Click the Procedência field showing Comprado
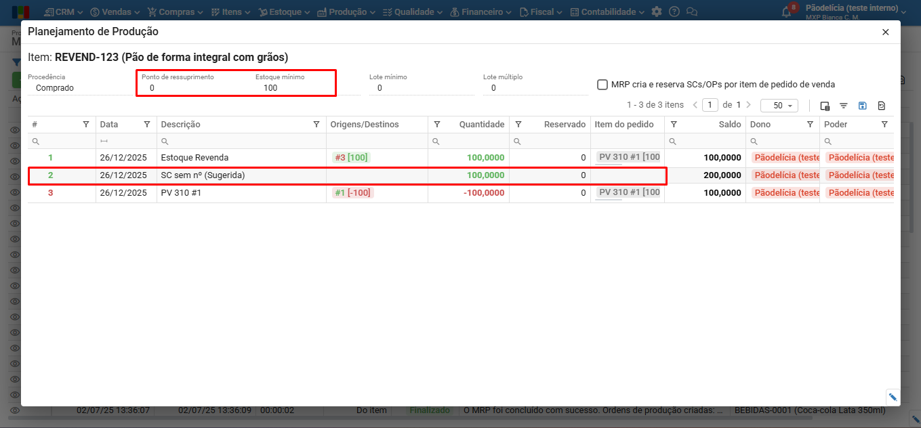This screenshot has width=921, height=428. pyautogui.click(x=79, y=88)
